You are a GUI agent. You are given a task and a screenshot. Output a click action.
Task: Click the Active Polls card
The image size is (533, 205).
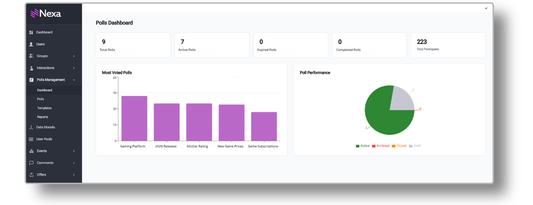(212, 45)
